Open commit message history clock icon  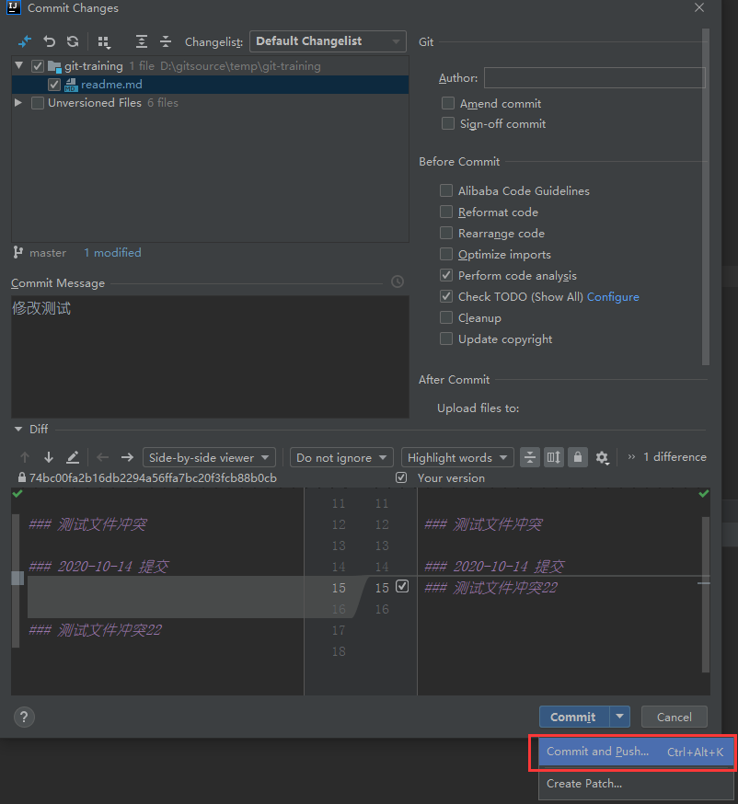pos(398,281)
